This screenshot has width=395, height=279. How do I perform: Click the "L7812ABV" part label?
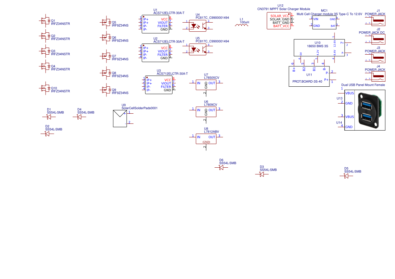click(212, 132)
